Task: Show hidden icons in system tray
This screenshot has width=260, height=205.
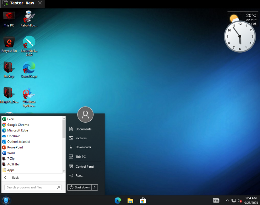Action: 227,200
